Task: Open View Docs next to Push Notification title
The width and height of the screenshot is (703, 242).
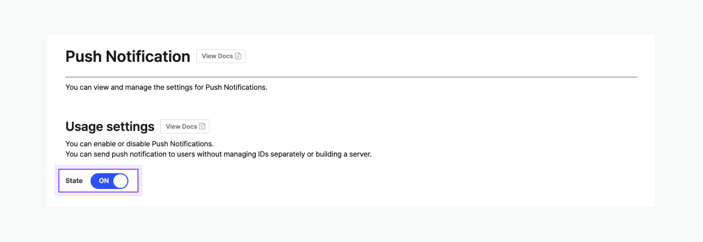Action: pos(221,56)
